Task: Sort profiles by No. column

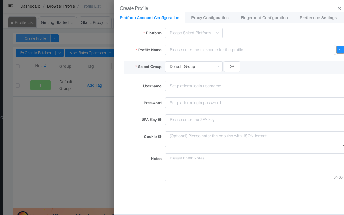Action: [45, 66]
